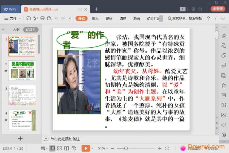The width and height of the screenshot is (229, 153).
Task: Click the shapes icon in right sidebar
Action: point(224,55)
